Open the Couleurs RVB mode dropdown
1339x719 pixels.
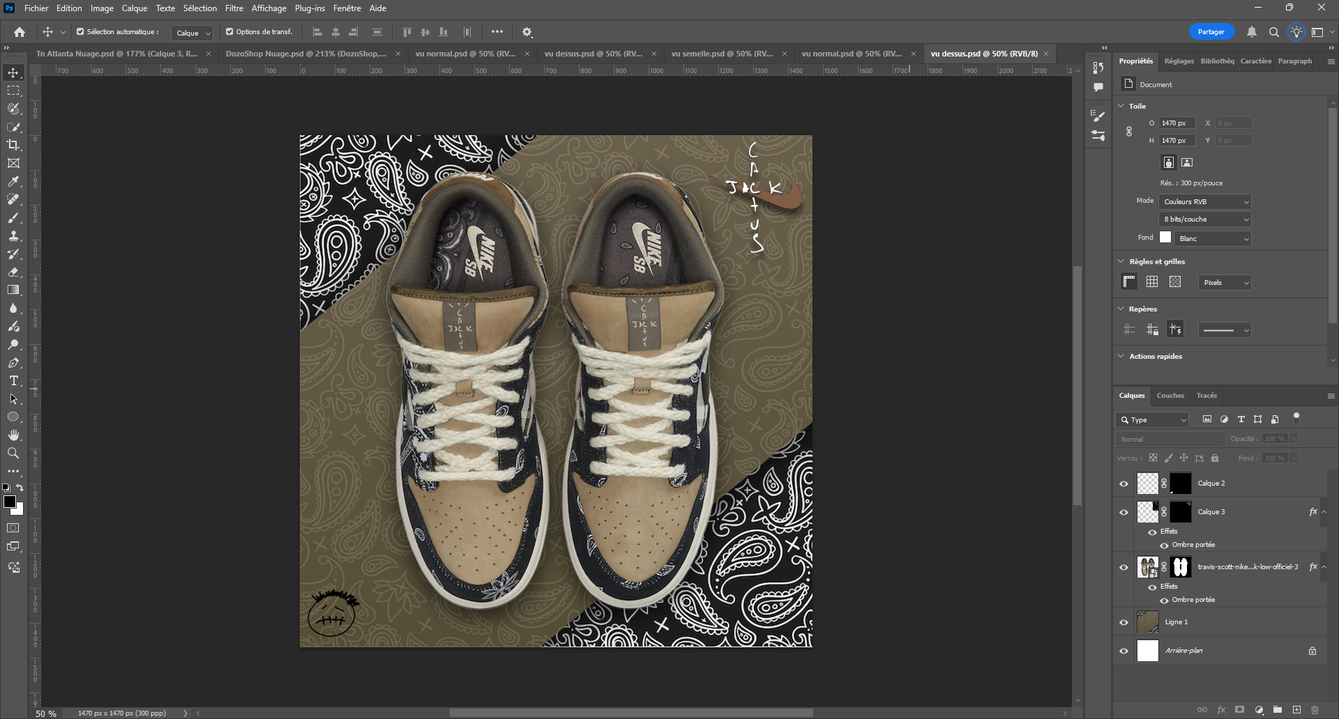point(1205,201)
